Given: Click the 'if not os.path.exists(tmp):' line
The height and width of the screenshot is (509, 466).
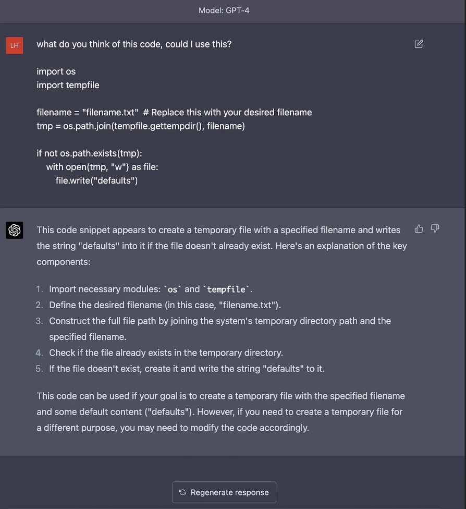Looking at the screenshot, I should [89, 153].
